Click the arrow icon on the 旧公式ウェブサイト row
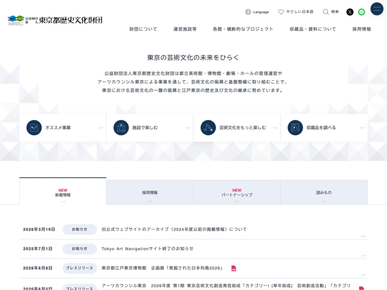The image size is (387, 290). 363,236
